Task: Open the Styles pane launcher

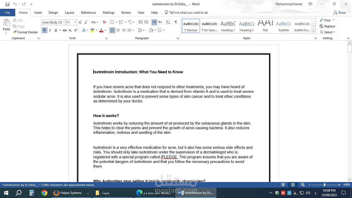Action: coord(315,38)
